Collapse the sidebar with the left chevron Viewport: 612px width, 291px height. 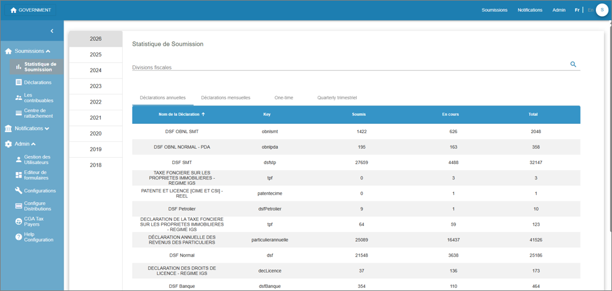coord(52,31)
